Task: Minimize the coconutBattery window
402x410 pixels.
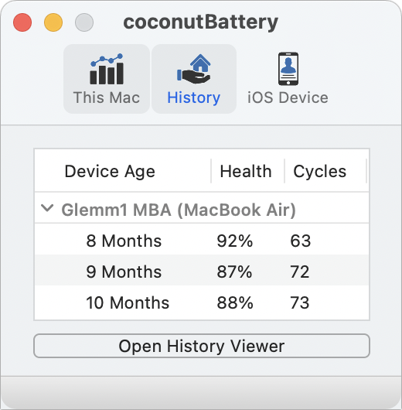Action: click(53, 22)
